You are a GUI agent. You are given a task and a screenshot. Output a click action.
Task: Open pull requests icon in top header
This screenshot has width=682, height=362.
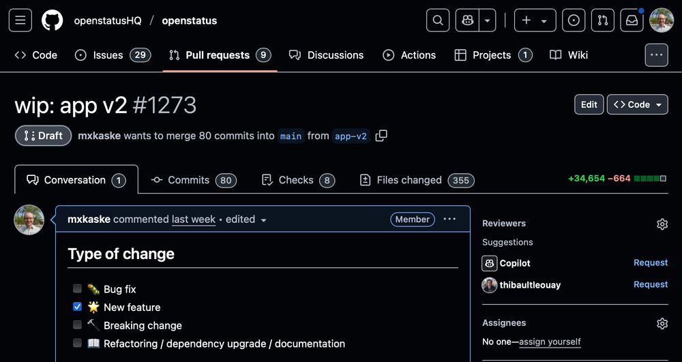603,20
